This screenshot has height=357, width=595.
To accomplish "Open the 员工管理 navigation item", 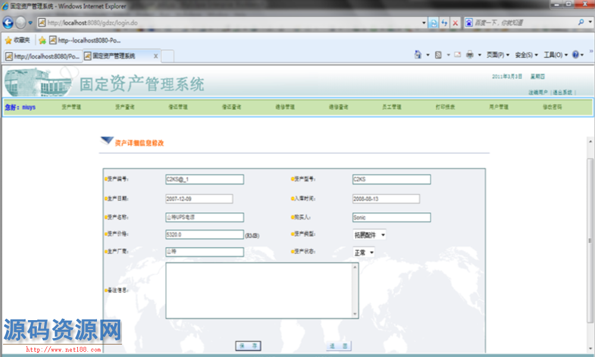I will (392, 107).
